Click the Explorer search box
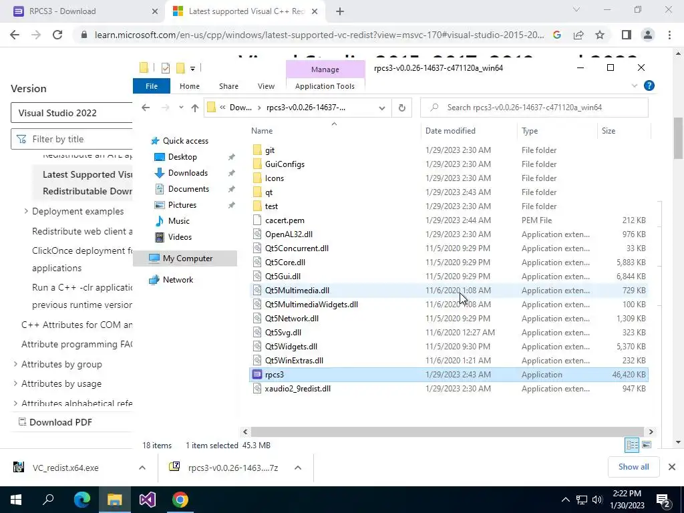684x513 pixels. 534,108
